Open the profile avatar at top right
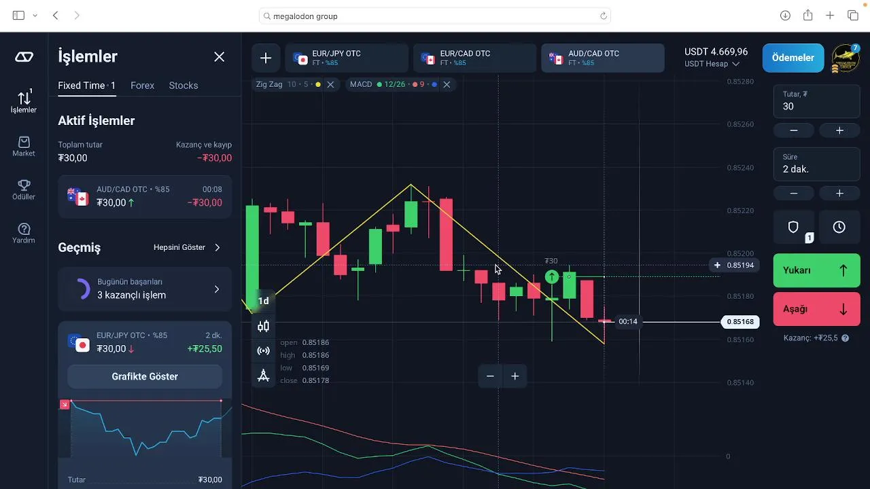Screen dimensions: 870x489 (846, 58)
